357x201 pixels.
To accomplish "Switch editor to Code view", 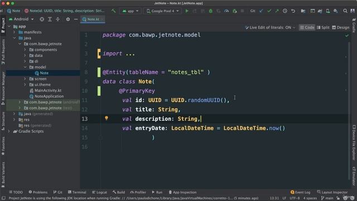I will 307,27.
